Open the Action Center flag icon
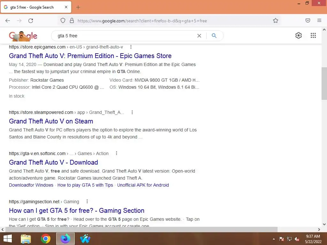This screenshot has width=327, height=245. coord(282,239)
